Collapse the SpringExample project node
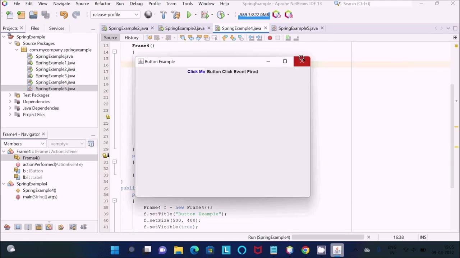The width and height of the screenshot is (460, 258). [4, 37]
